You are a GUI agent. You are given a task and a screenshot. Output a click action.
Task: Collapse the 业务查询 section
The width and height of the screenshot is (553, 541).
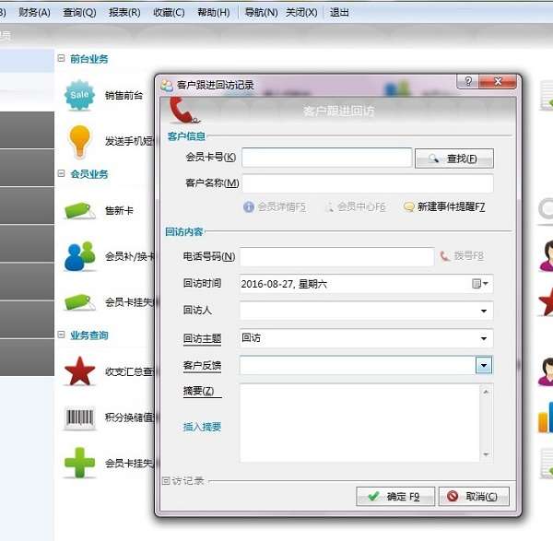(x=61, y=335)
